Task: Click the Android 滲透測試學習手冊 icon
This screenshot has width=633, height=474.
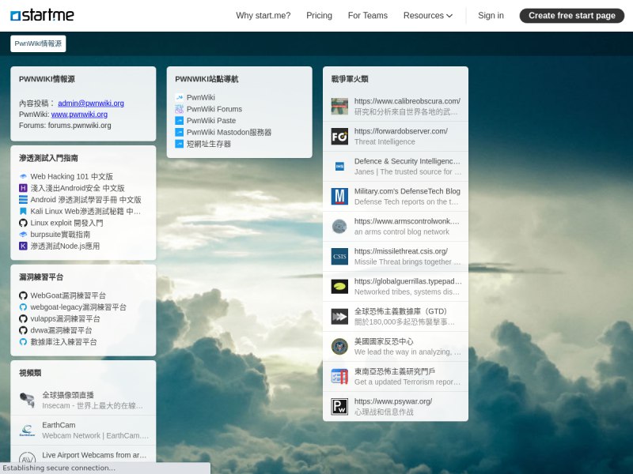Action: (x=23, y=200)
